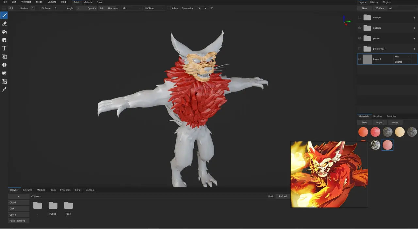Click New button in Materials panel

click(364, 122)
